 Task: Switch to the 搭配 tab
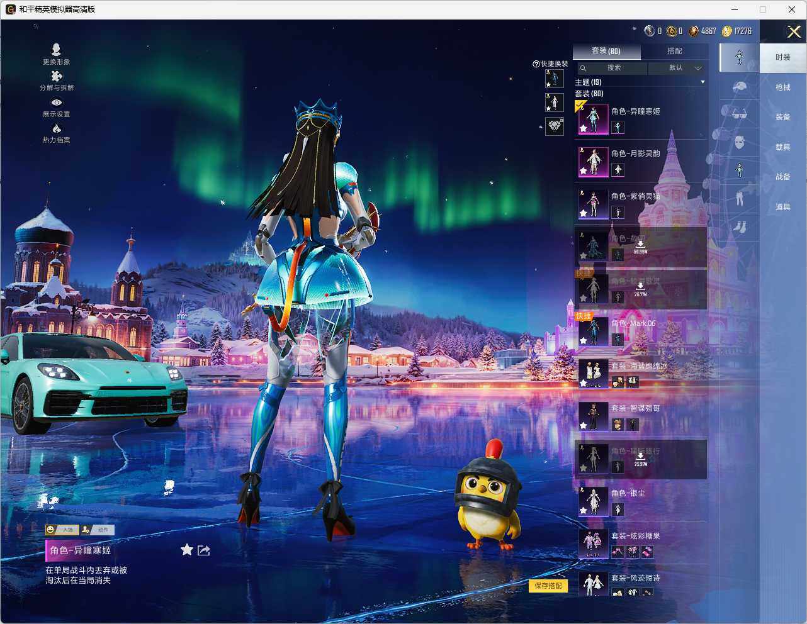click(x=674, y=51)
